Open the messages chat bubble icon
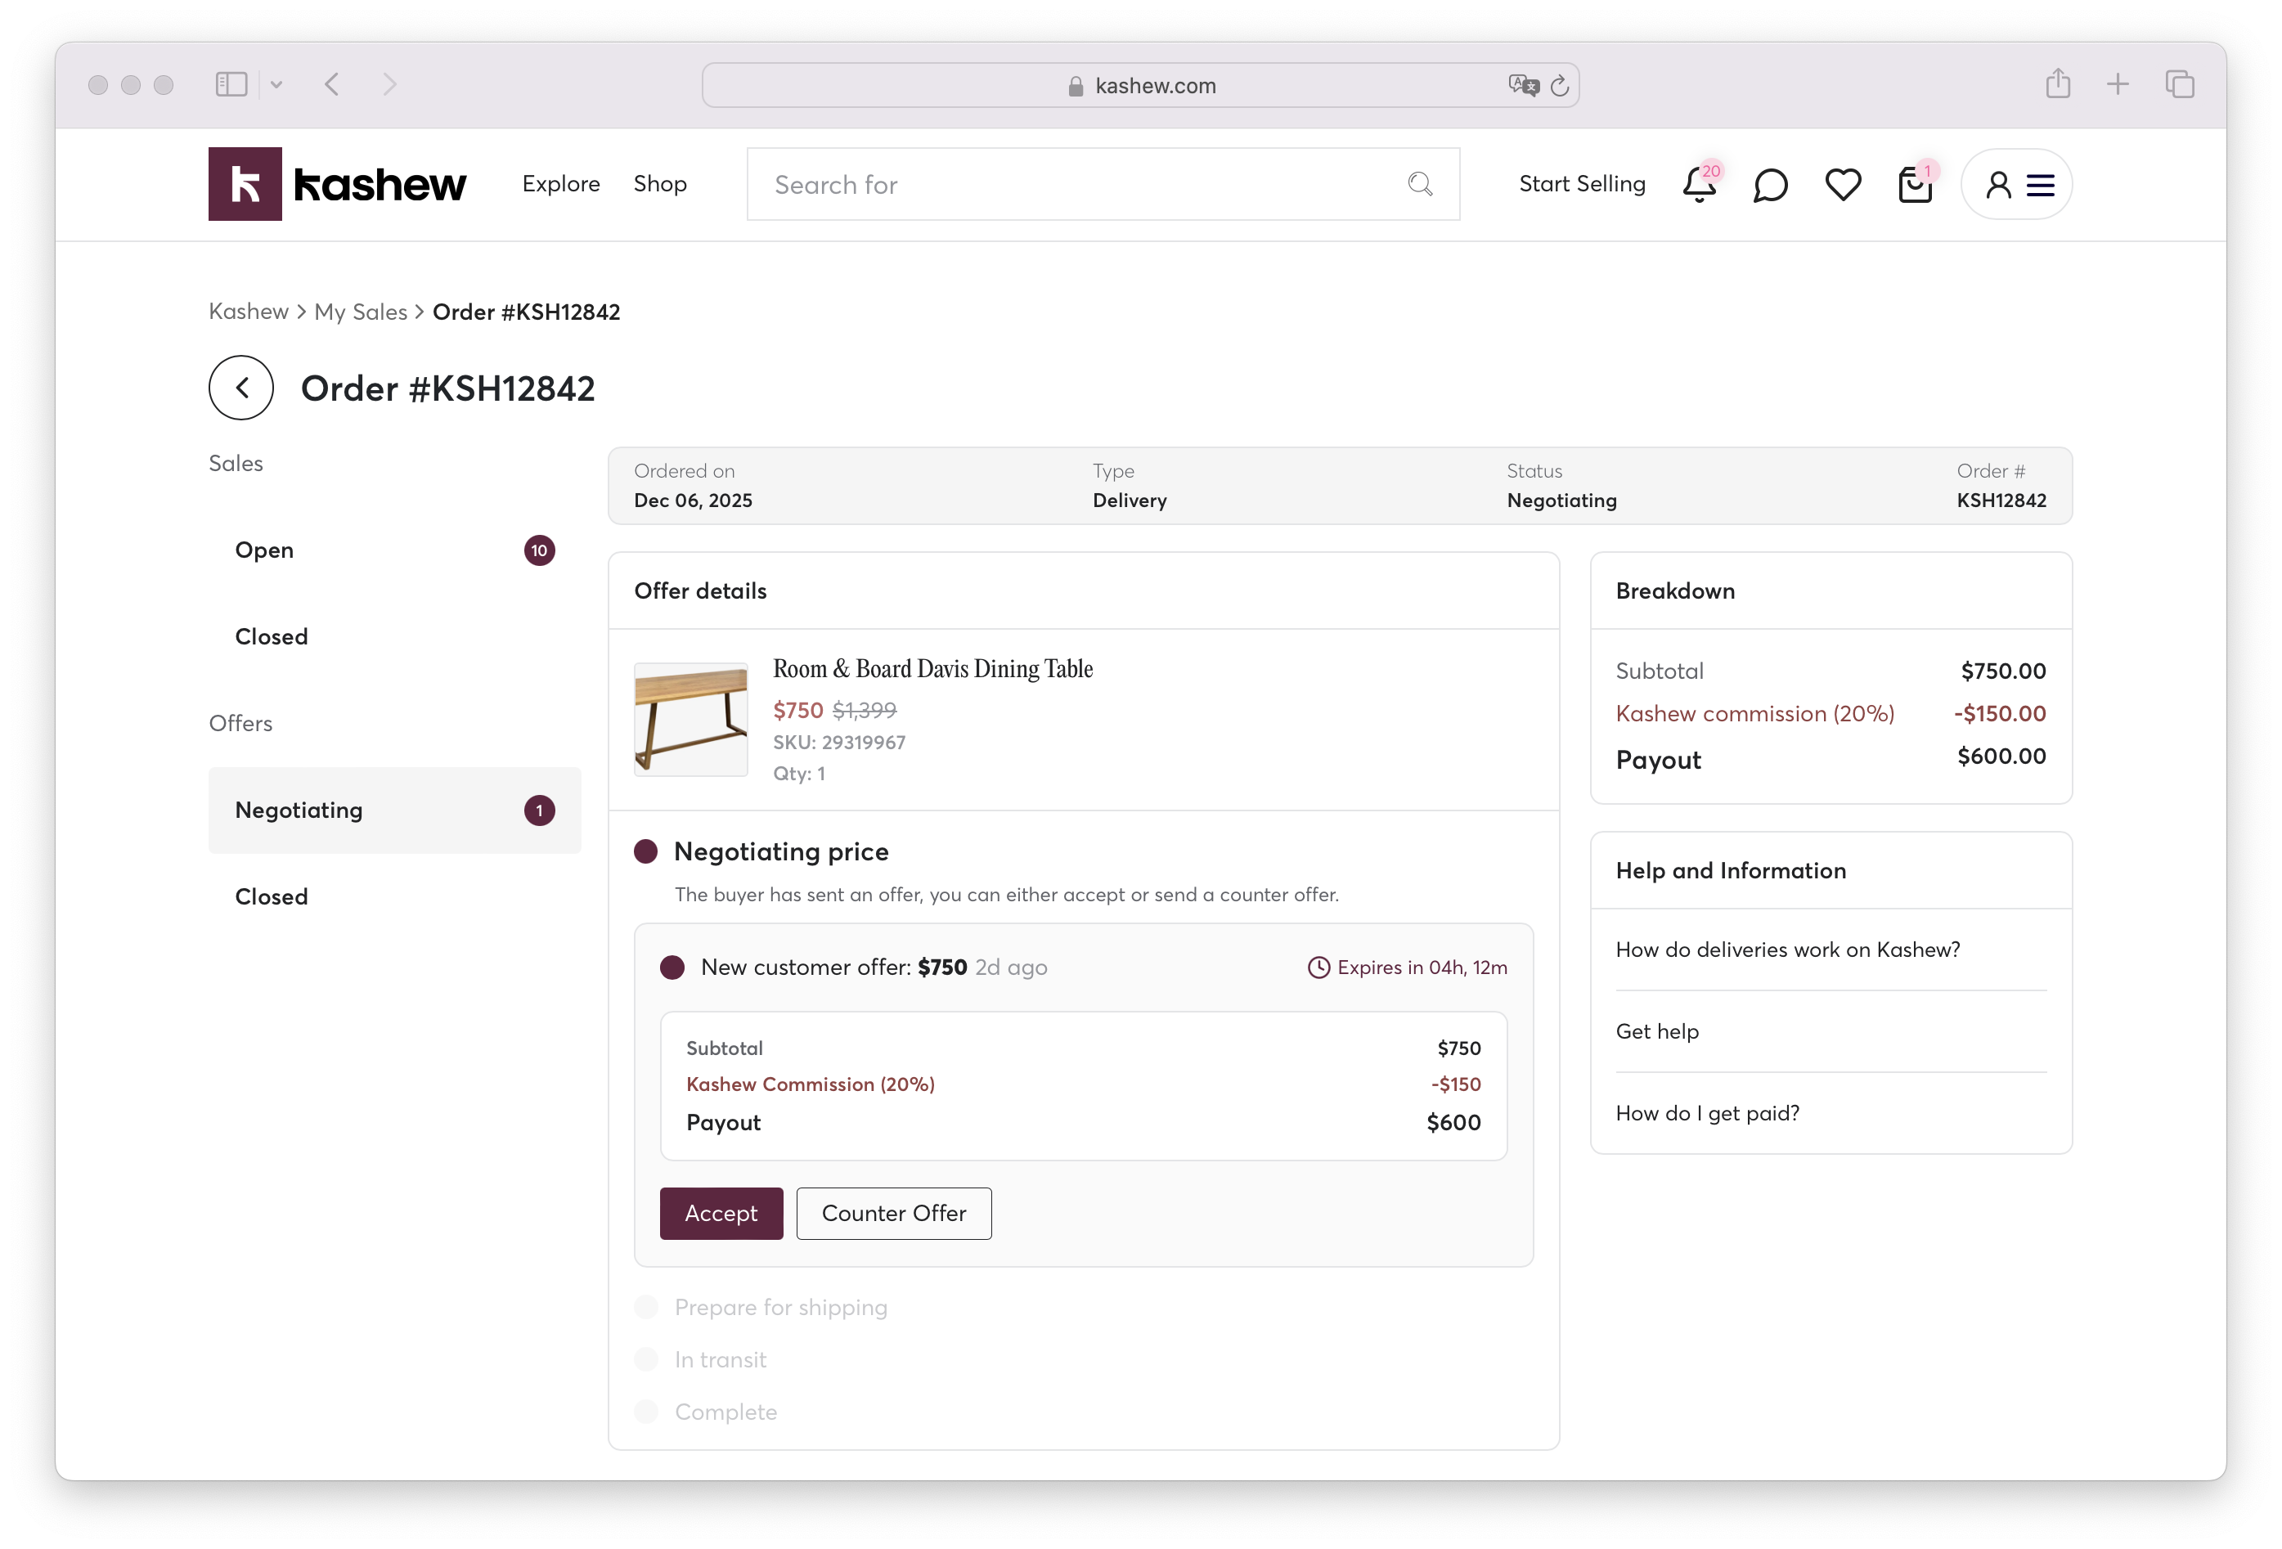 [1769, 186]
